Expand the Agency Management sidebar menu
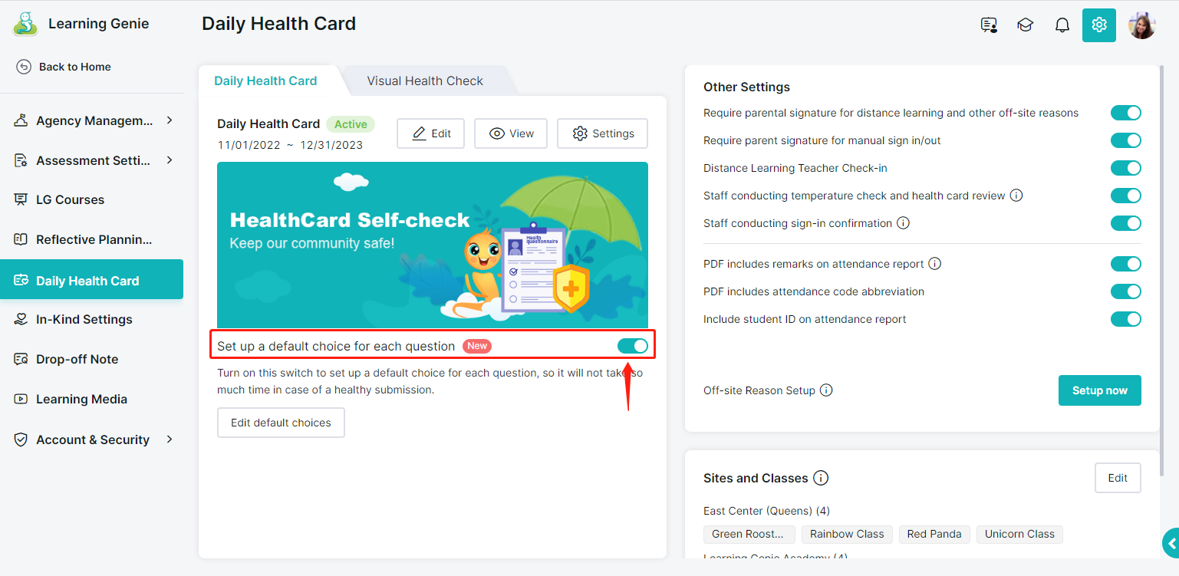 click(x=92, y=120)
